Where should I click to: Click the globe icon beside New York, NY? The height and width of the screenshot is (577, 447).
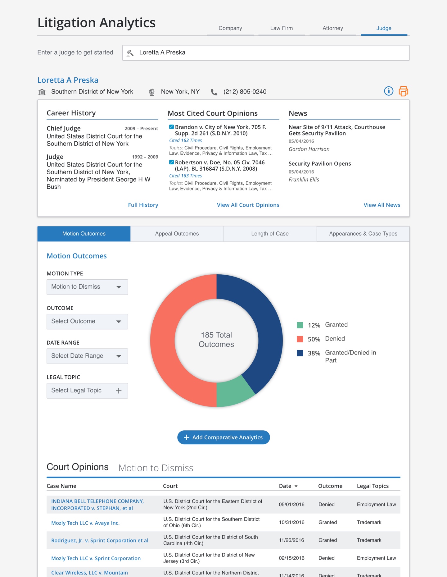click(x=152, y=92)
